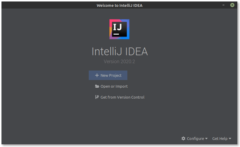Click the Version 2020.2 label
The height and width of the screenshot is (147, 240).
tap(119, 62)
